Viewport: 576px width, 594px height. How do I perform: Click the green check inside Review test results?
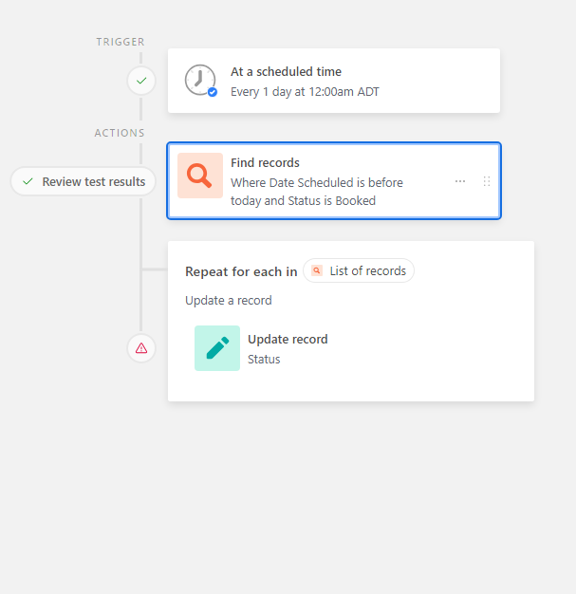click(28, 182)
